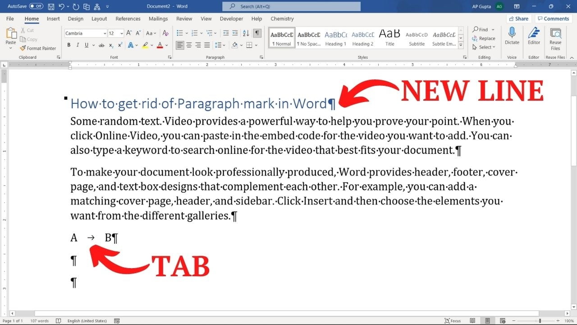Click the Increase Font Size icon

tap(129, 33)
